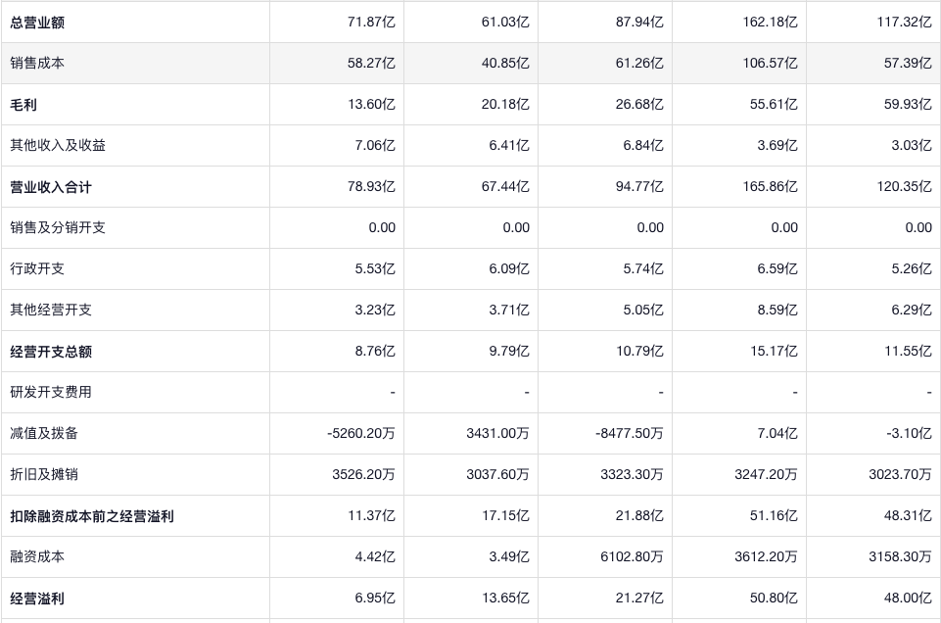Click the 融资成本 row label
The image size is (941, 623).
click(38, 556)
